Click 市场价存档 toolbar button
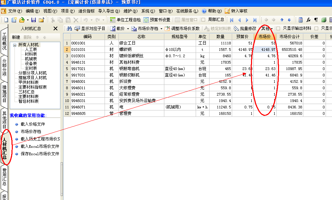 coord(145,28)
